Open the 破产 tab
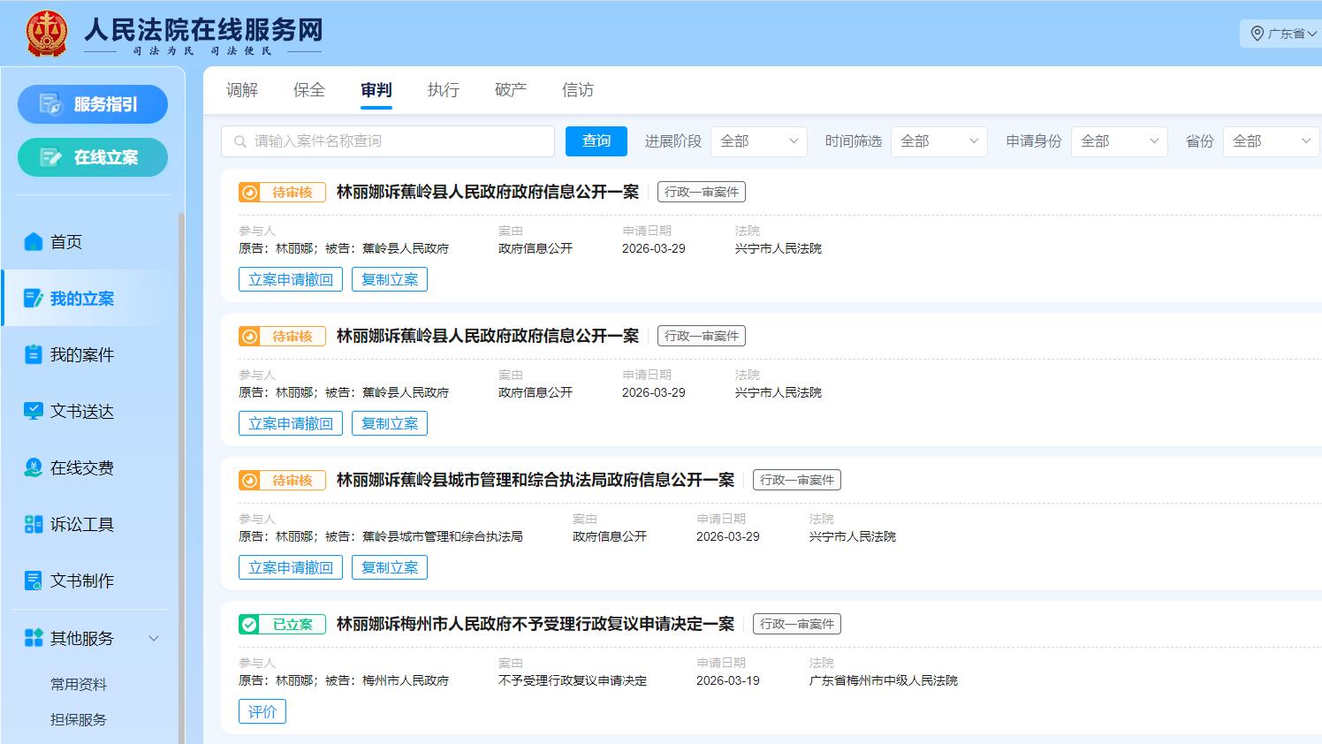 click(510, 89)
